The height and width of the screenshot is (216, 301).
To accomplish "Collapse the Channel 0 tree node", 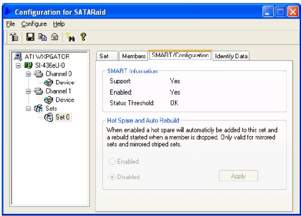I will 28,74.
